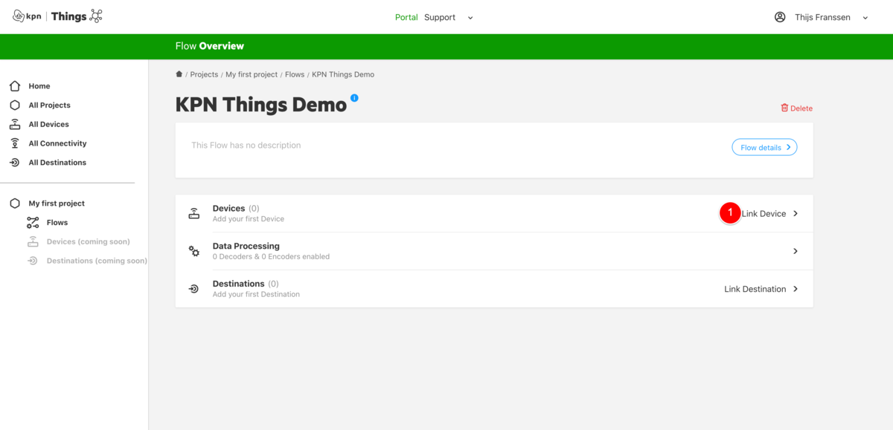The width and height of the screenshot is (893, 430).
Task: Click the Data Processing gears icon
Action: tap(194, 251)
